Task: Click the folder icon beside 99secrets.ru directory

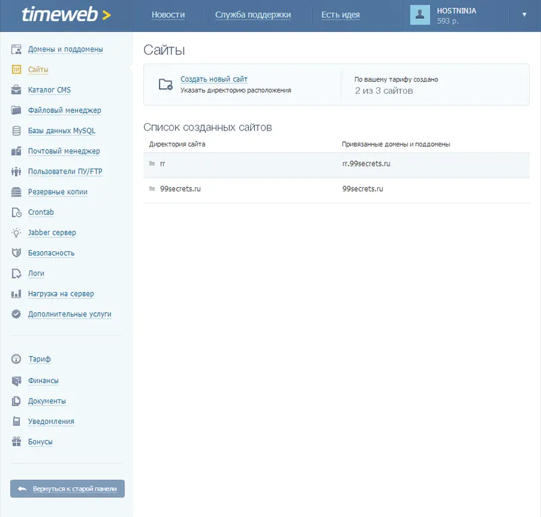Action: coord(151,189)
